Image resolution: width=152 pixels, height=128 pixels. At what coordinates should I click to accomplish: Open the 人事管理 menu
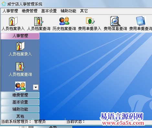[x=10, y=11]
